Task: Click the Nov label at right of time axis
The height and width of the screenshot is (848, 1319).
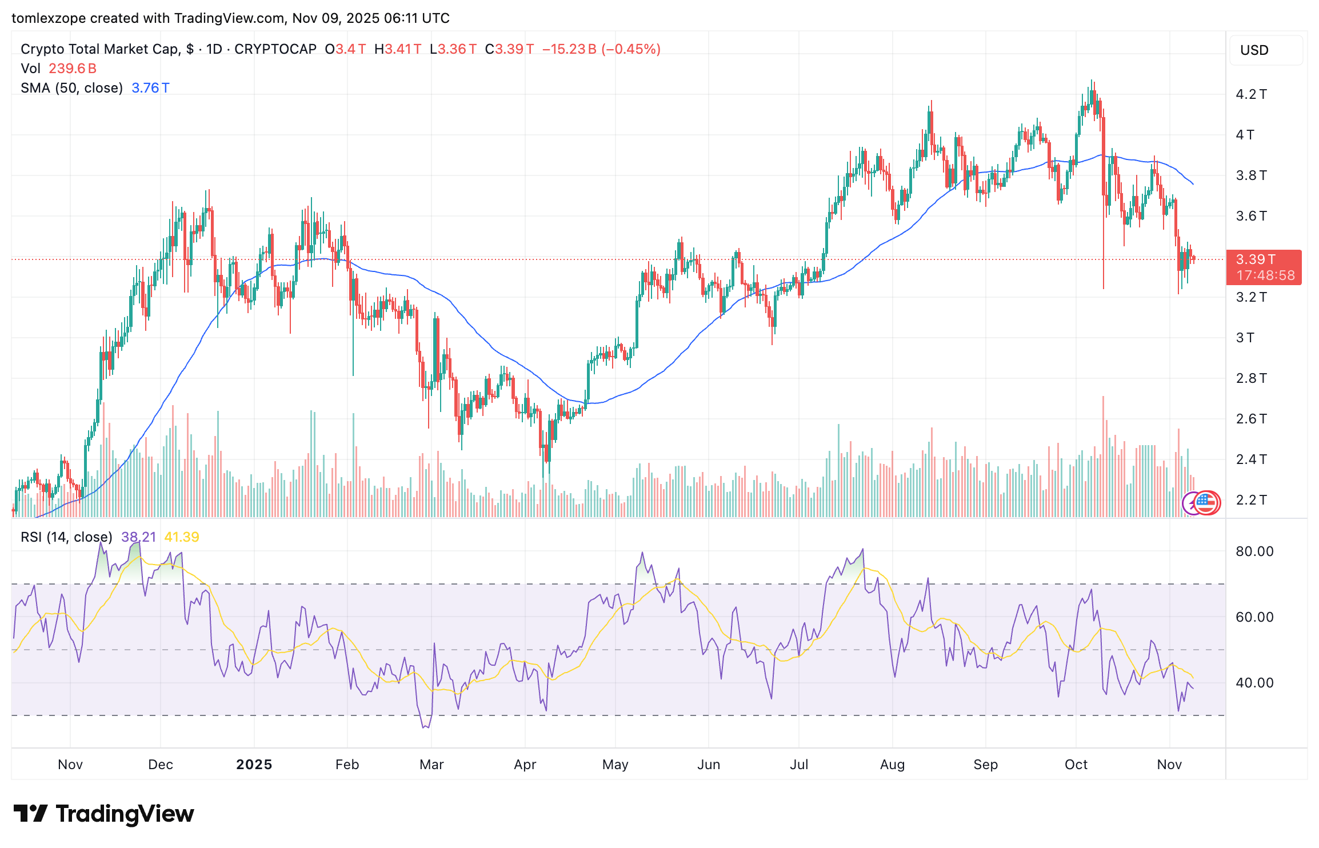Action: [x=1169, y=765]
